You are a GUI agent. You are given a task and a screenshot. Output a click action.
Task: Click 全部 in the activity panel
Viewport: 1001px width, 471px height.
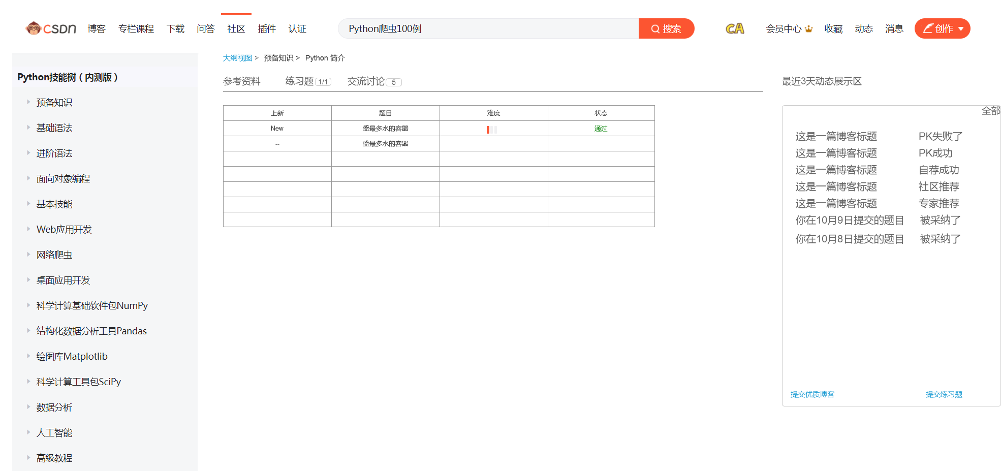[991, 111]
